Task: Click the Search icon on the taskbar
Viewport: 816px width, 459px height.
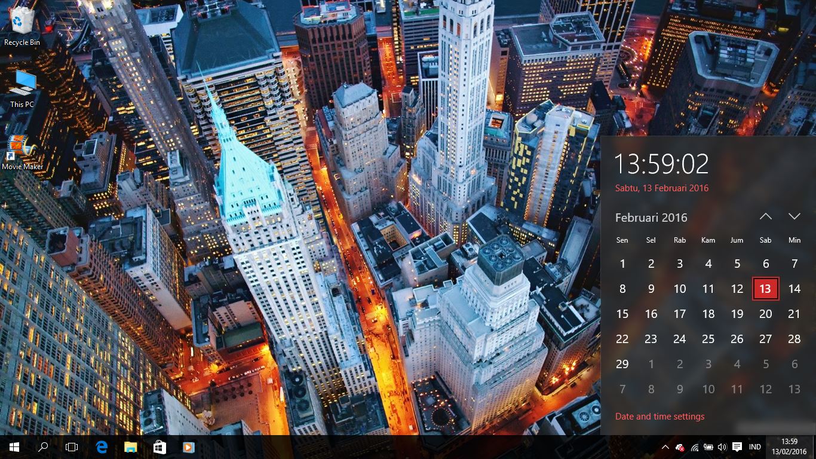Action: point(42,447)
